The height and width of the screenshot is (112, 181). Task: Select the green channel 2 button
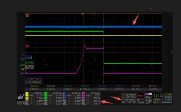point(46,95)
